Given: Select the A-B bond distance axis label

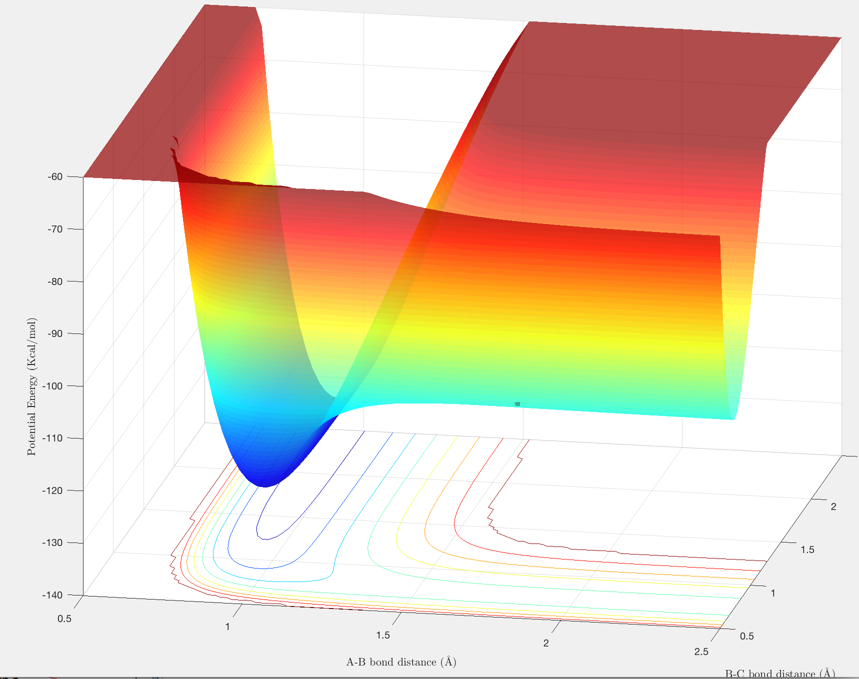Looking at the screenshot, I should [x=401, y=662].
